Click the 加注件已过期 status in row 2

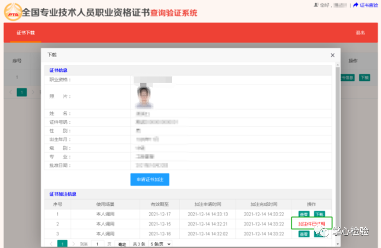click(311, 224)
